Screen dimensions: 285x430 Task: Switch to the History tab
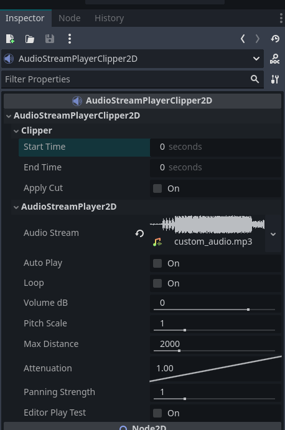109,18
